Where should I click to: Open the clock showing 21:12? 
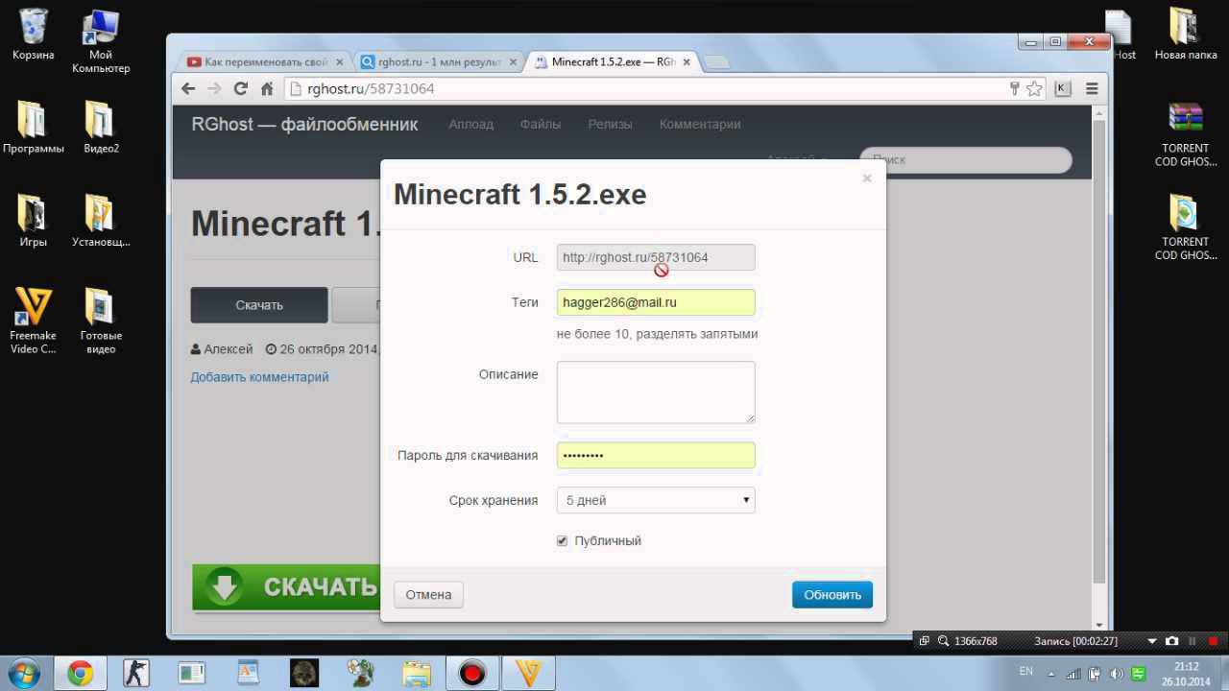coord(1186,674)
